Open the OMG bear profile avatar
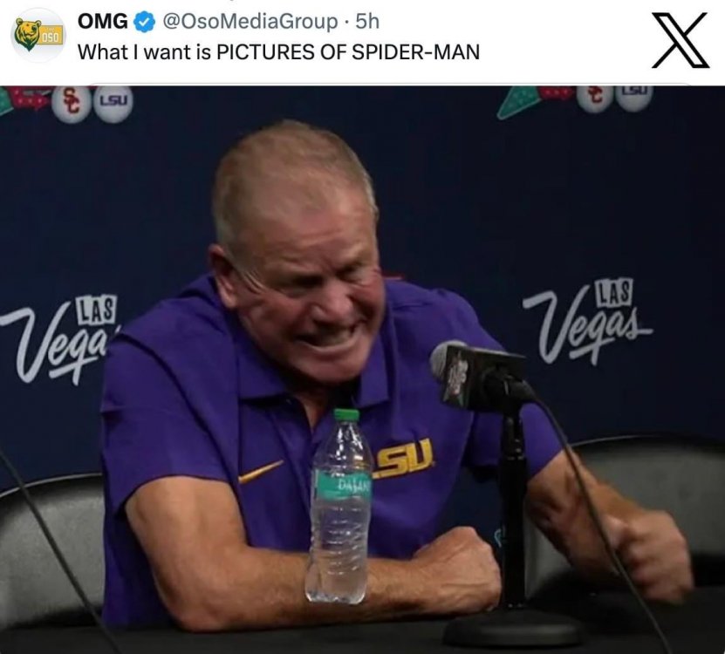 (x=38, y=36)
